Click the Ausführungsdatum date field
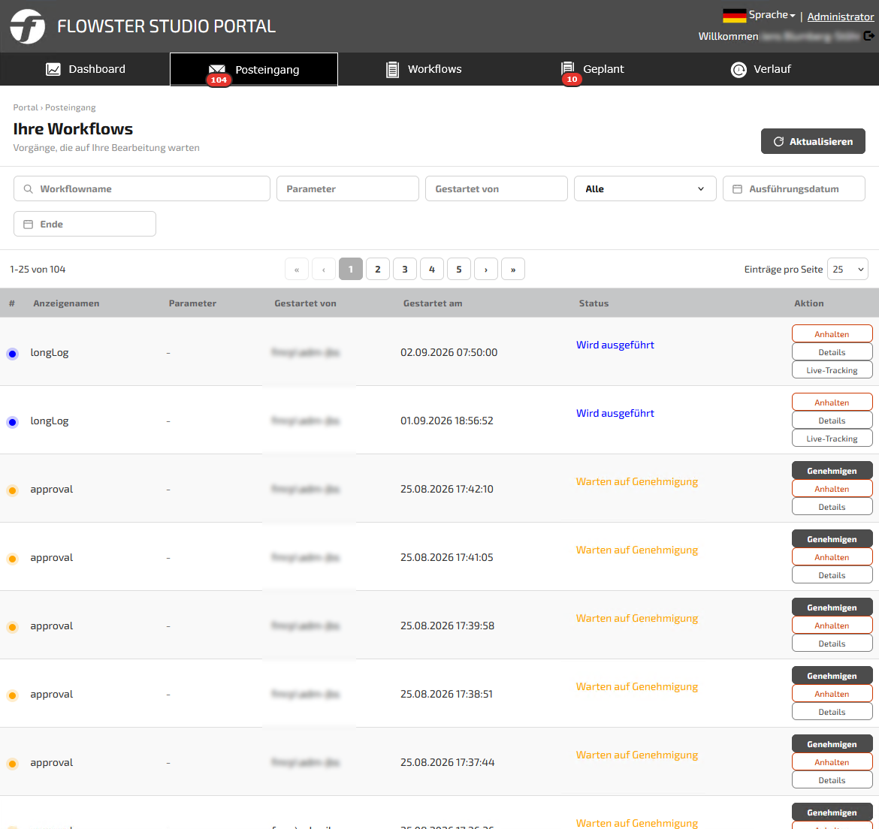Screen dimensions: 879x829 [x=794, y=188]
